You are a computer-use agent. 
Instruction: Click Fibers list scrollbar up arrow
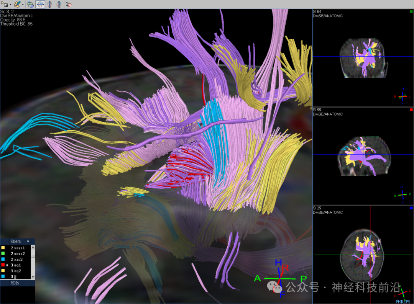pyautogui.click(x=33, y=247)
